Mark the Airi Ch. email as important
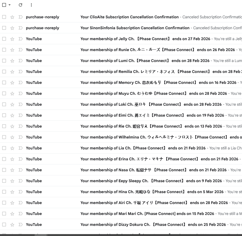This screenshot has width=242, height=236. (20, 203)
